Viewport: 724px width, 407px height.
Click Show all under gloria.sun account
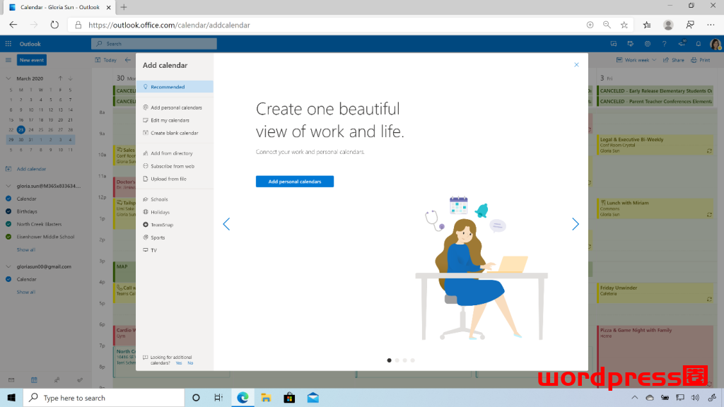click(26, 249)
